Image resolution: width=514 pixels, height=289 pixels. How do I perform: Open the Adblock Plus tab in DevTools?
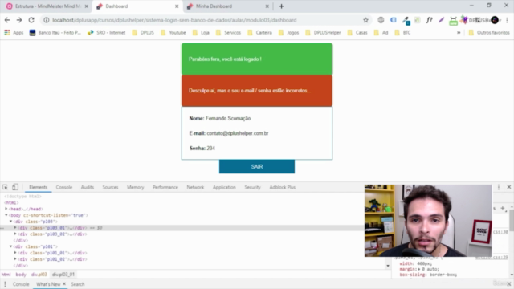pyautogui.click(x=282, y=187)
